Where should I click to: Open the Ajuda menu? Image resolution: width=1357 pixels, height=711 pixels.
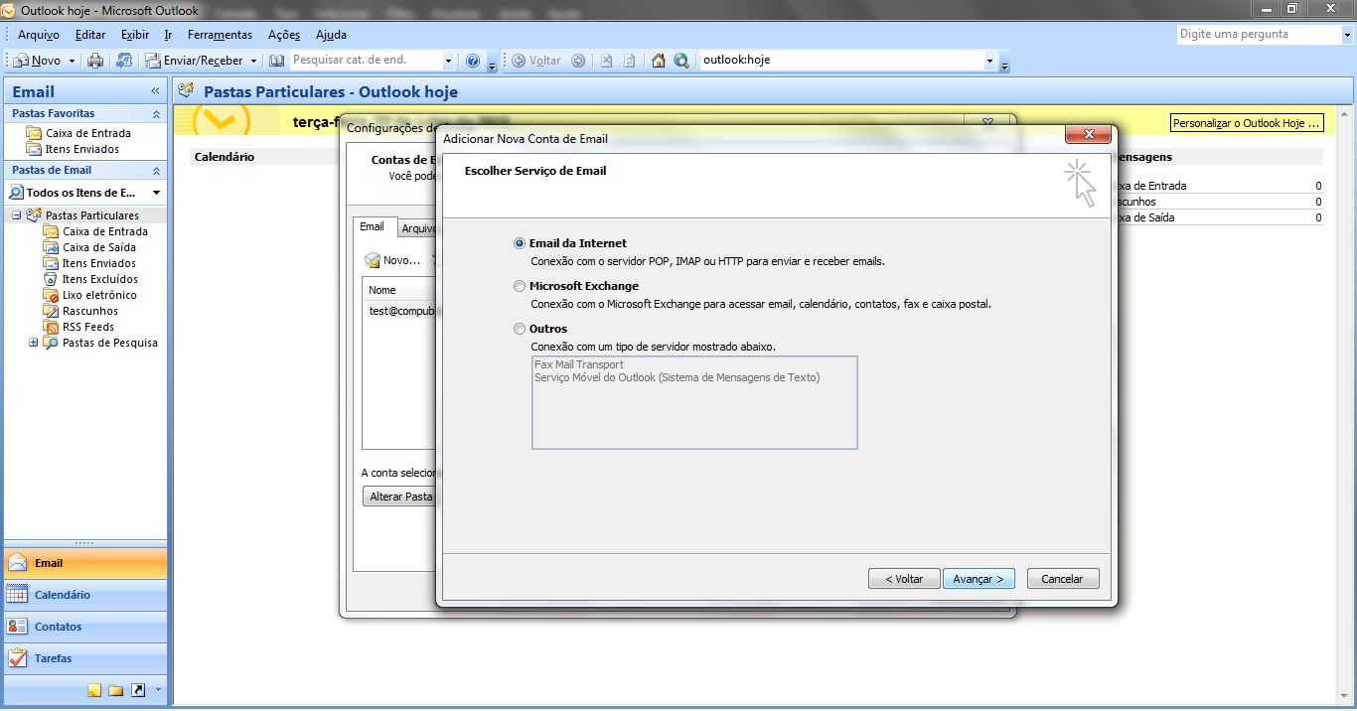(331, 35)
